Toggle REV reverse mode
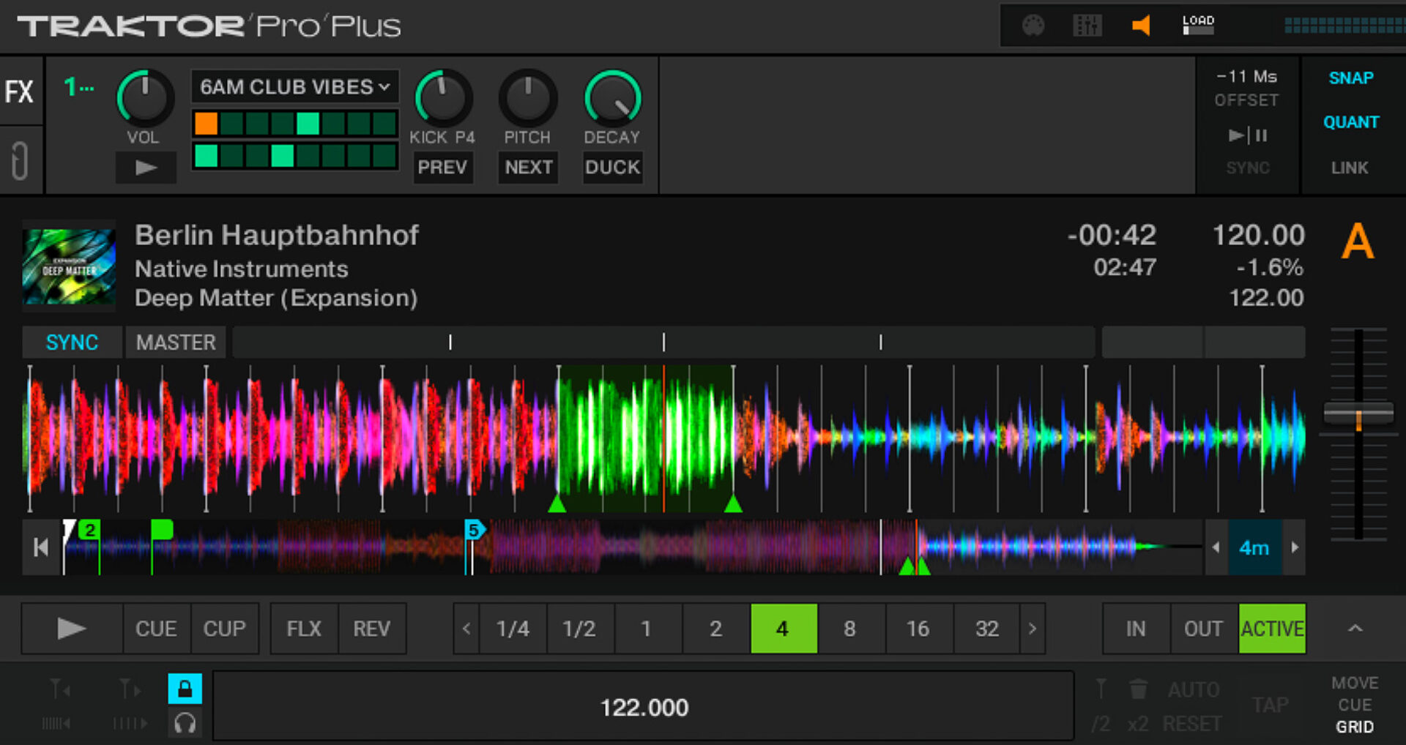This screenshot has width=1406, height=745. [372, 629]
